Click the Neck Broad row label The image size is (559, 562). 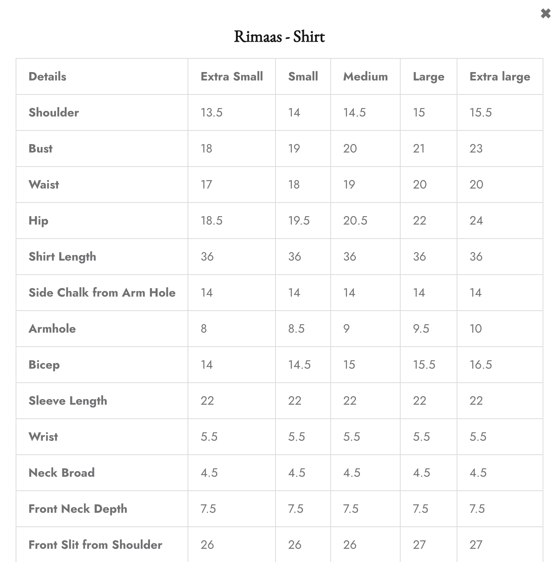coord(62,473)
